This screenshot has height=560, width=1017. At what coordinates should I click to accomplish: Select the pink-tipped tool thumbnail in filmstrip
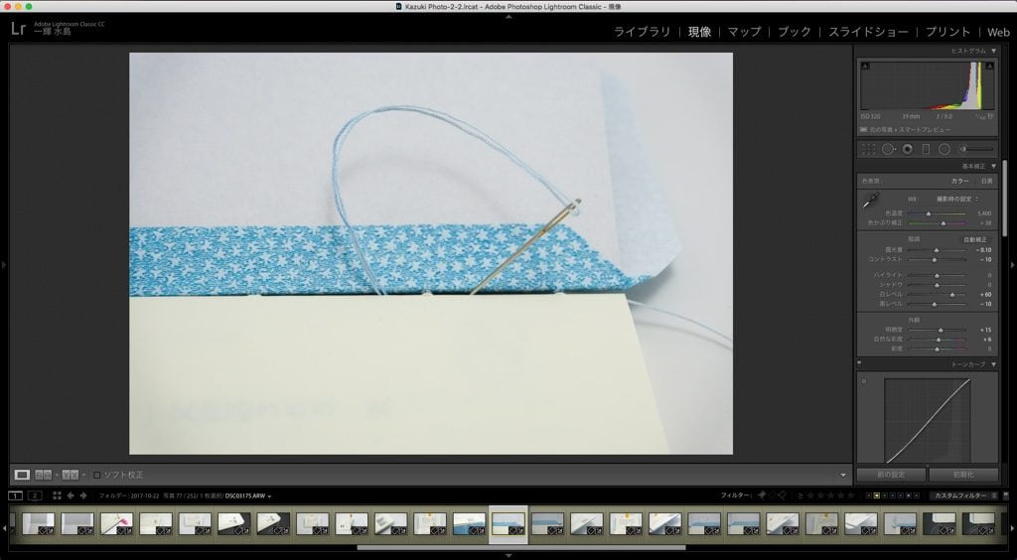coord(117,523)
